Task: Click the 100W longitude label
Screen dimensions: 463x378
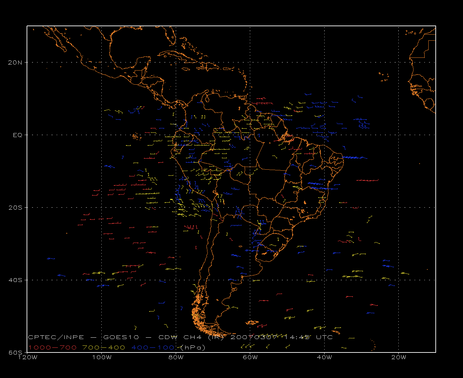Action: click(102, 357)
